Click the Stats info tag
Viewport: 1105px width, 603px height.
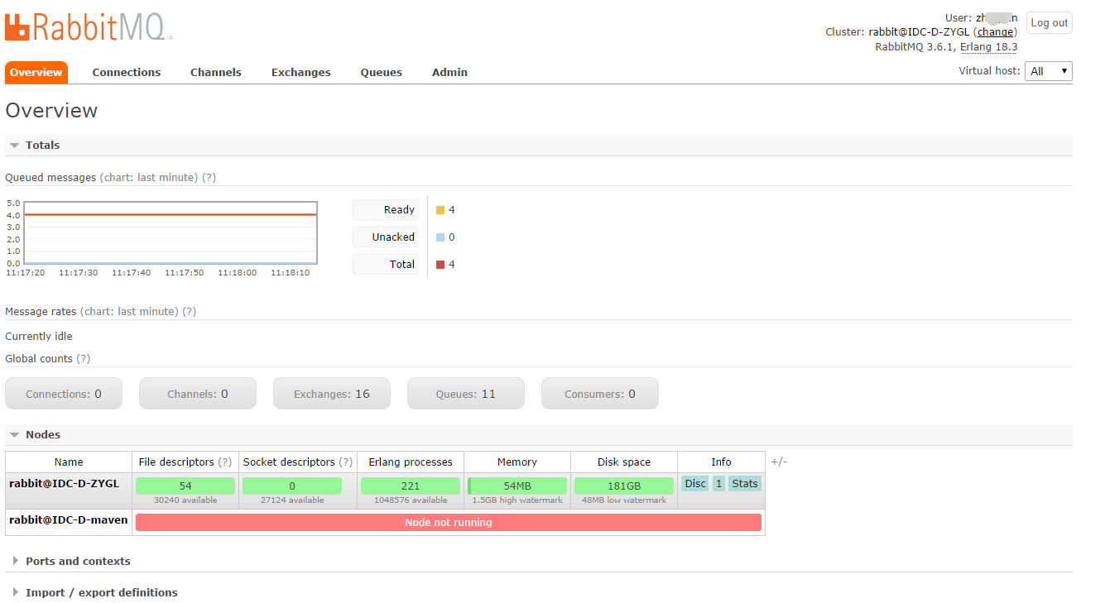click(745, 484)
